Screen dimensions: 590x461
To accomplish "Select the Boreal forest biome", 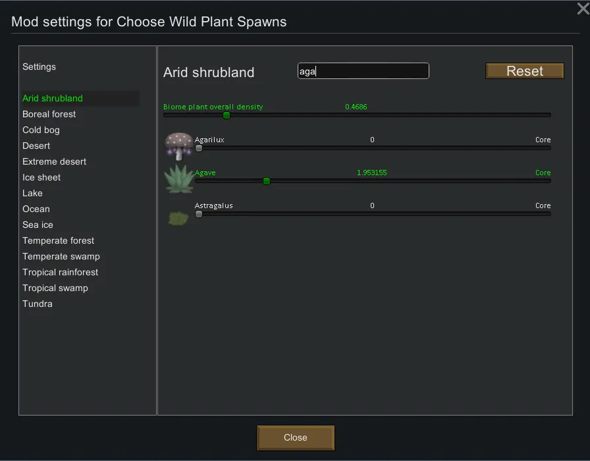I will point(49,114).
